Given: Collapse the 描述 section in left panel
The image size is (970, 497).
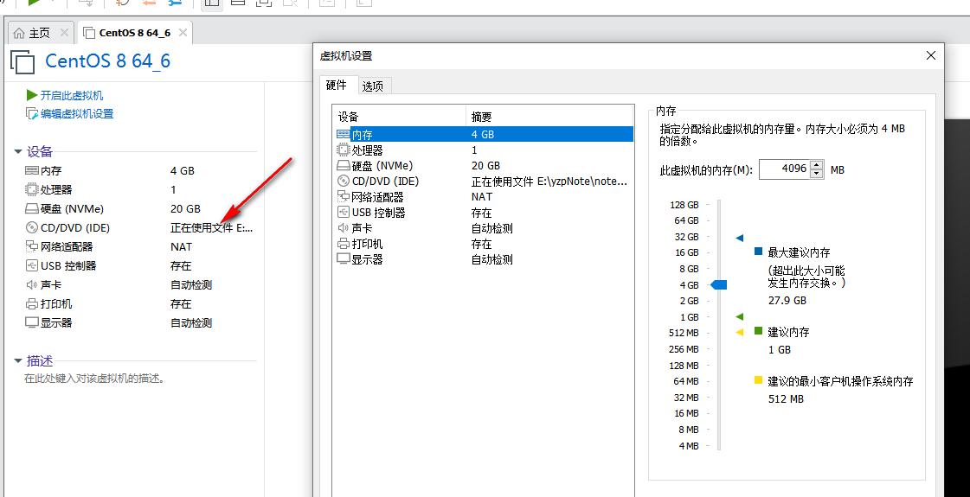Looking at the screenshot, I should pos(18,361).
